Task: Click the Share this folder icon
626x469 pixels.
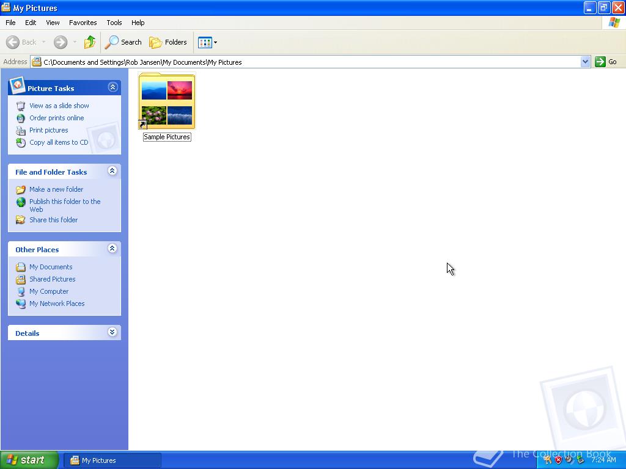Action: click(21, 220)
